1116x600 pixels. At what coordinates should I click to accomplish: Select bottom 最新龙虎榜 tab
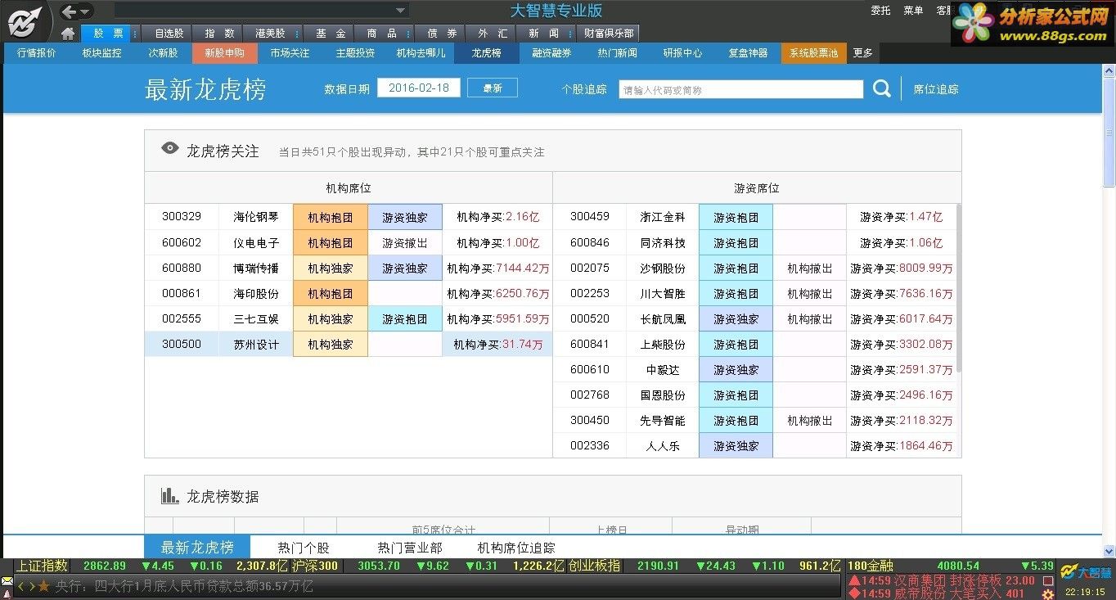click(x=197, y=548)
